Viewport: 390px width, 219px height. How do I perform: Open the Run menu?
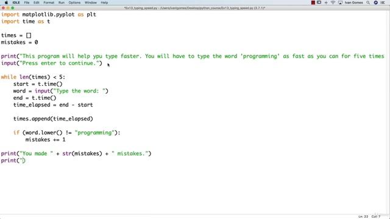[62, 2]
